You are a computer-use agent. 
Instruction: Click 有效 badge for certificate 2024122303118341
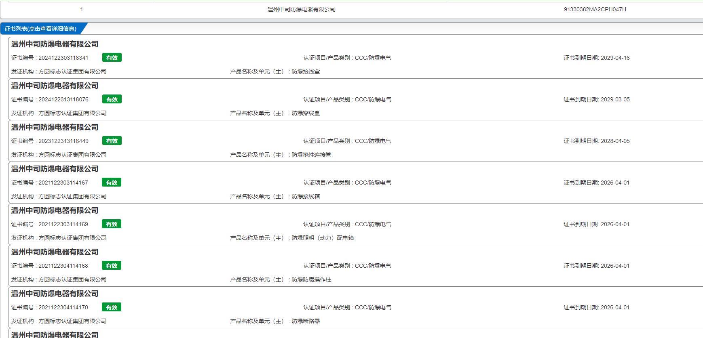click(x=112, y=58)
